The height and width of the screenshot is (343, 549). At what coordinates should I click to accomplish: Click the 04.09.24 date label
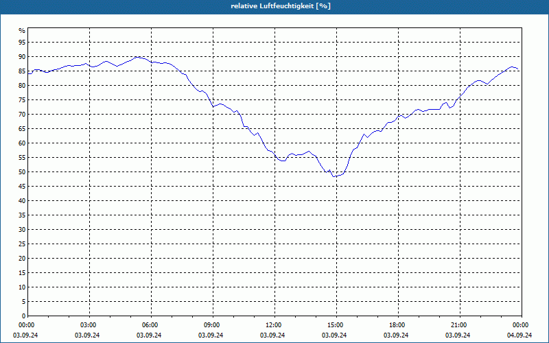519,335
